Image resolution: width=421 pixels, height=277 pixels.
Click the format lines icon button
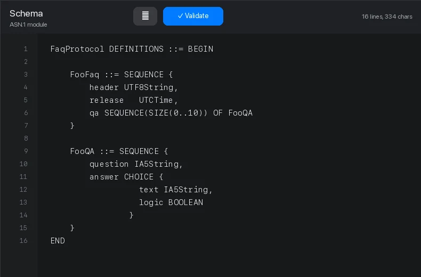145,16
